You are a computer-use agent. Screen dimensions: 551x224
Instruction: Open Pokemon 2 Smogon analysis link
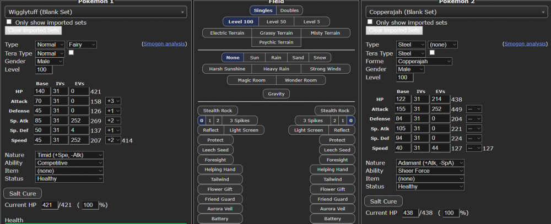click(x=525, y=44)
